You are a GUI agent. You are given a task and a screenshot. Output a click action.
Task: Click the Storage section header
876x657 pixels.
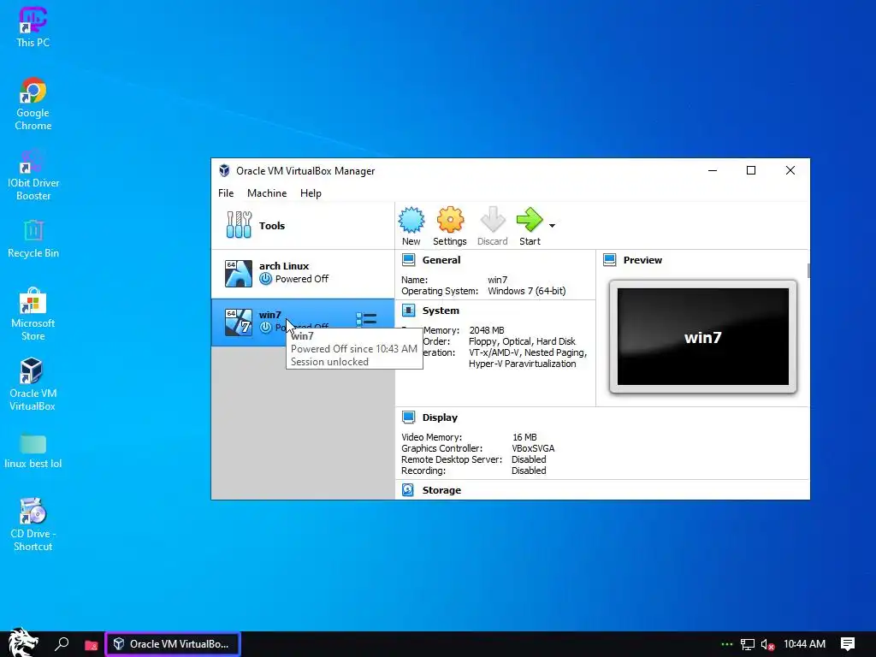(441, 490)
